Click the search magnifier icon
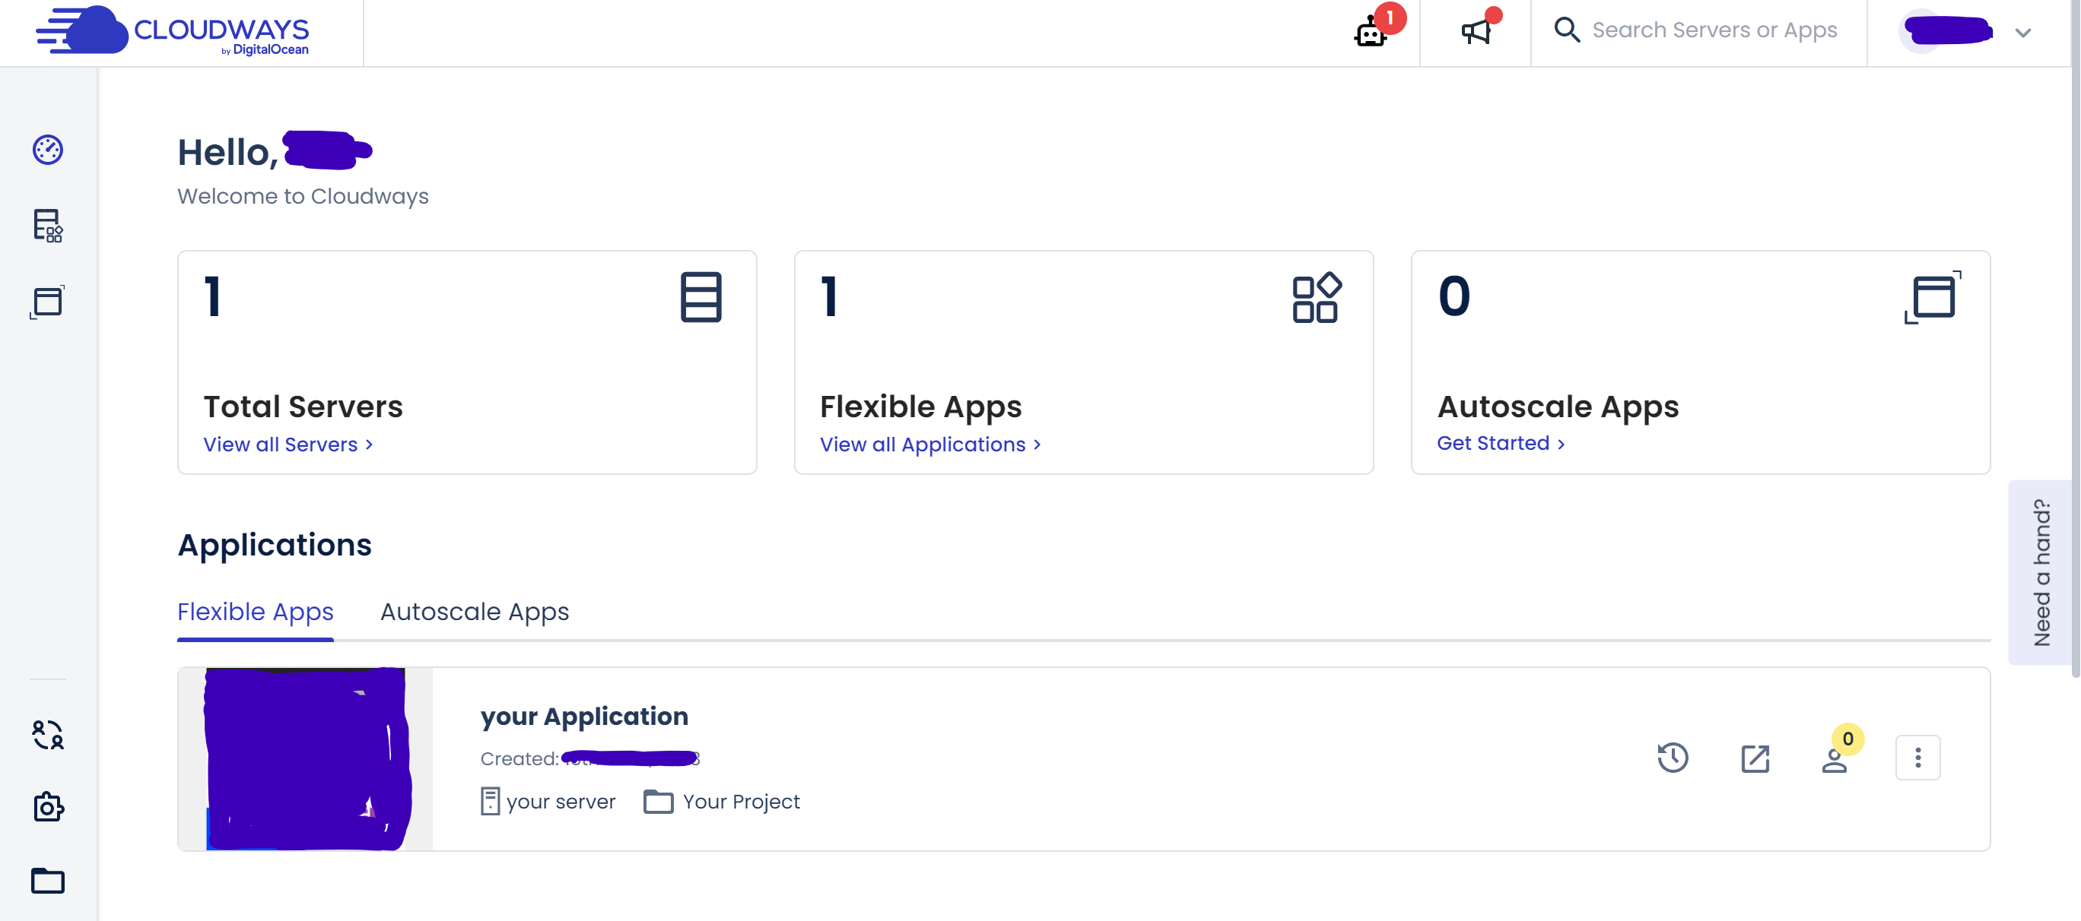The width and height of the screenshot is (2081, 921). 1567,30
